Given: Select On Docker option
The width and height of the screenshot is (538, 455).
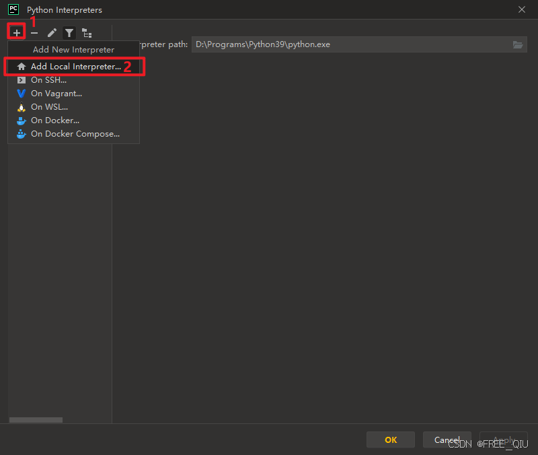Looking at the screenshot, I should click(x=74, y=120).
